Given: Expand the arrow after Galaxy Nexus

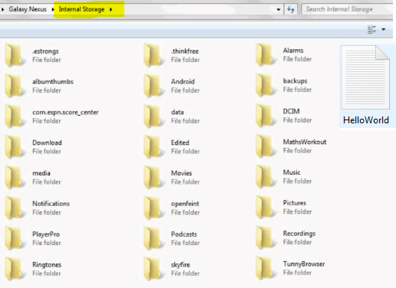Looking at the screenshot, I should 53,9.
